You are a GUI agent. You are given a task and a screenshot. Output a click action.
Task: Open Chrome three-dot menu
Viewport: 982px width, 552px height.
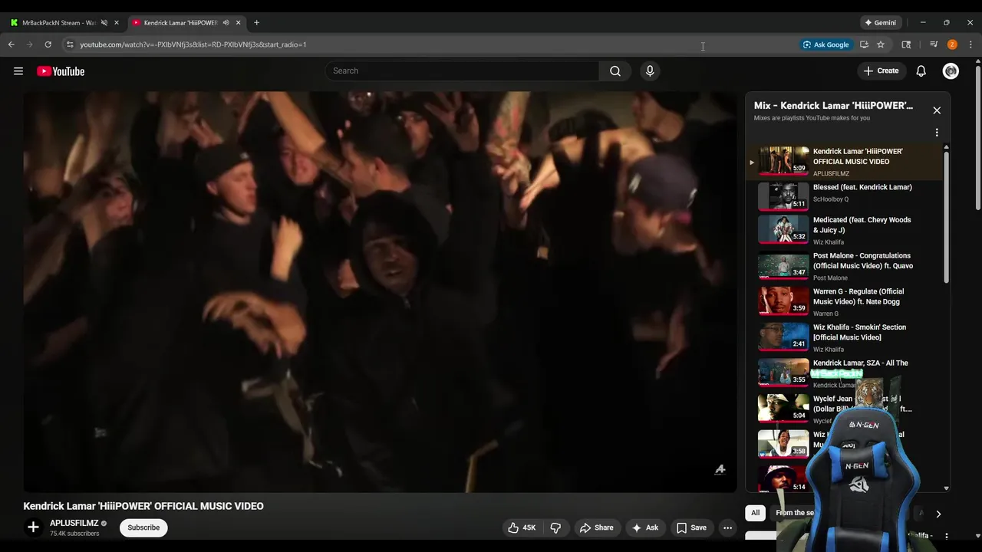970,44
